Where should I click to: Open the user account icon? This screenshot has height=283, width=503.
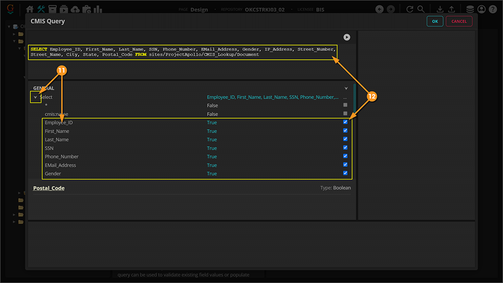tap(481, 10)
